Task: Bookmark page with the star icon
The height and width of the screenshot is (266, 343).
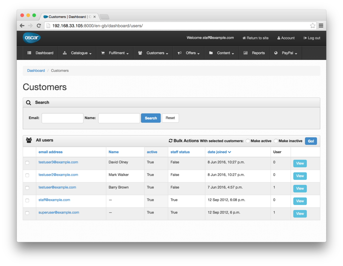Action: [x=313, y=25]
